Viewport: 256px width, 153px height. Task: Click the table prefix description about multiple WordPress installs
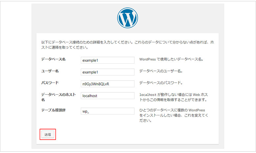(174, 115)
